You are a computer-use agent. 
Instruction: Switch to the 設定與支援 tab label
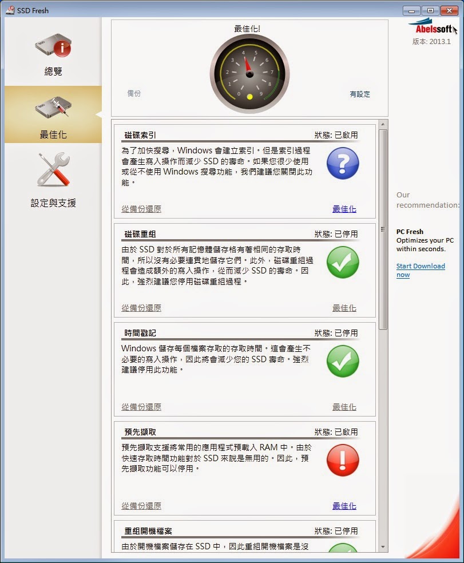coord(53,203)
